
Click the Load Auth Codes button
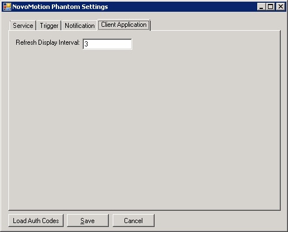[x=36, y=221]
